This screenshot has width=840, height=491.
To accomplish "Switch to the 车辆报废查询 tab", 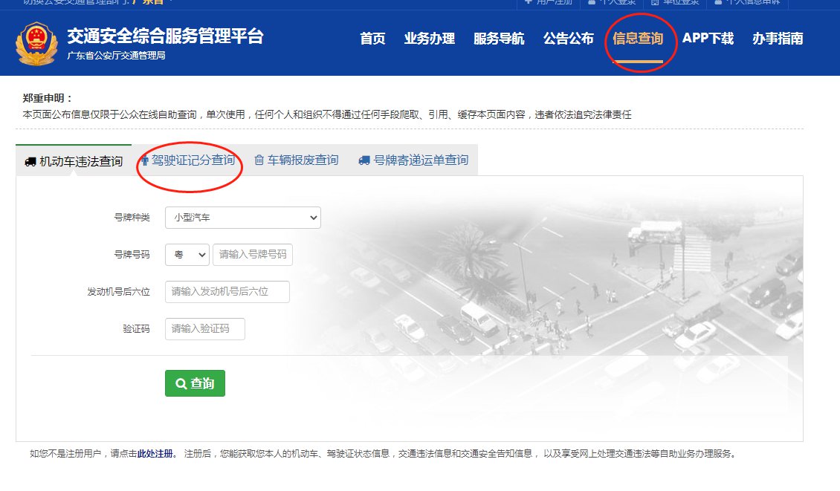I will [302, 160].
